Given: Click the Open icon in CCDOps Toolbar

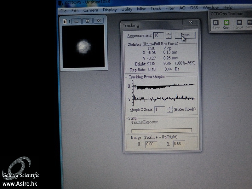Looking at the screenshot, I should (x=226, y=23).
